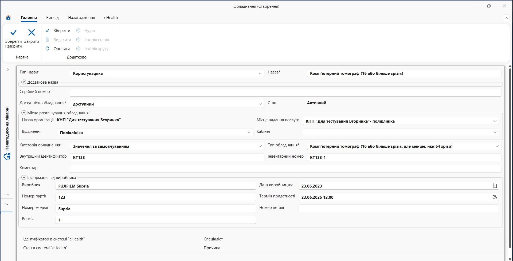Click the Налагодження лікарні gear icon in sidebar
The height and width of the screenshot is (261, 513).
(x=7, y=157)
